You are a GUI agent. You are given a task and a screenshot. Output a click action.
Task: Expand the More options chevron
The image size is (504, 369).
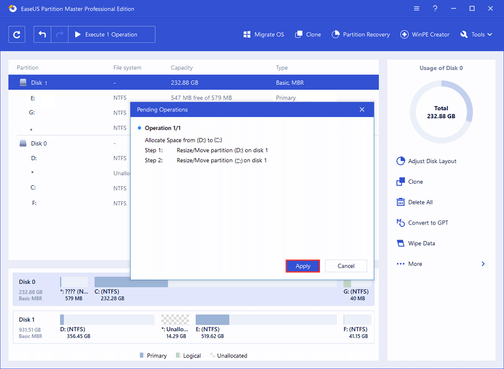pos(483,264)
